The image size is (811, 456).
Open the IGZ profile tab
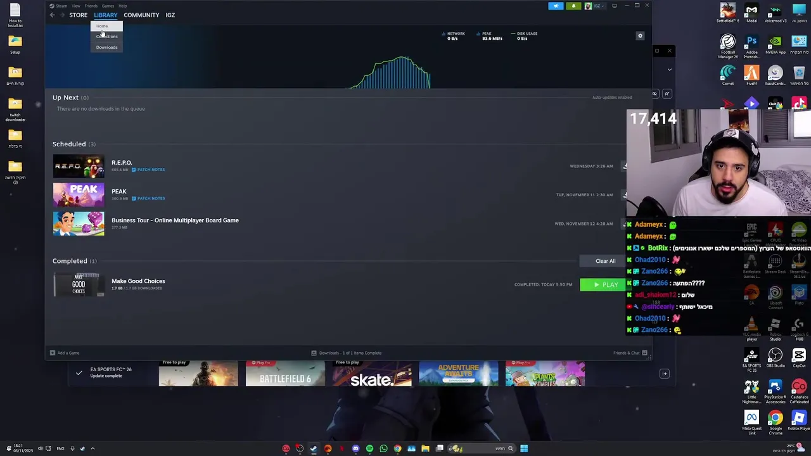tap(170, 15)
